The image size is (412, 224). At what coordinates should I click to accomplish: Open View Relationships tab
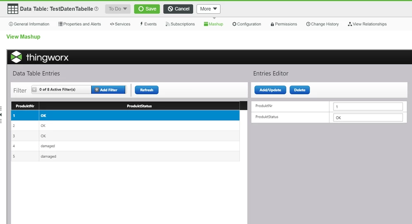tap(367, 24)
